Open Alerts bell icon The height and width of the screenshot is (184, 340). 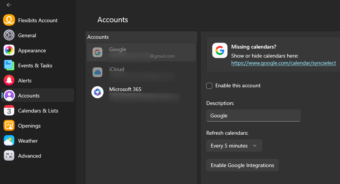(x=9, y=81)
